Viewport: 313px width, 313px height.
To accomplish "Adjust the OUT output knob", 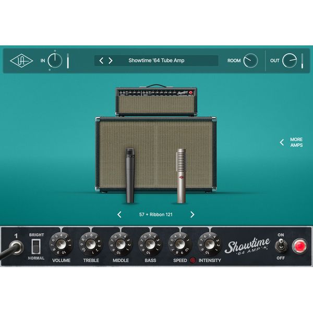I will click(290, 61).
